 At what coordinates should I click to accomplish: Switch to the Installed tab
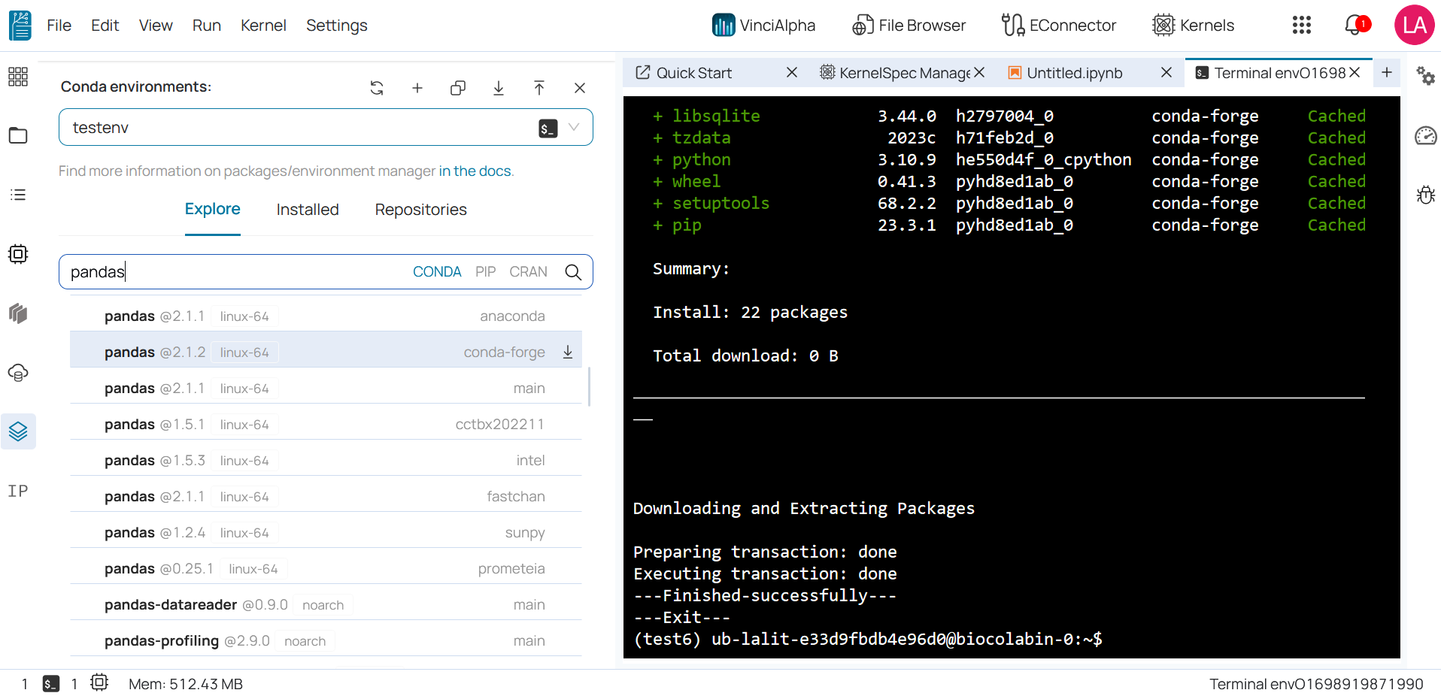pos(308,210)
